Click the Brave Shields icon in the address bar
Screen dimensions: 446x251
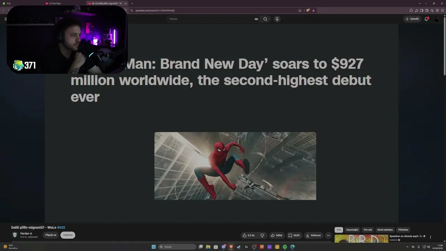pyautogui.click(x=308, y=10)
